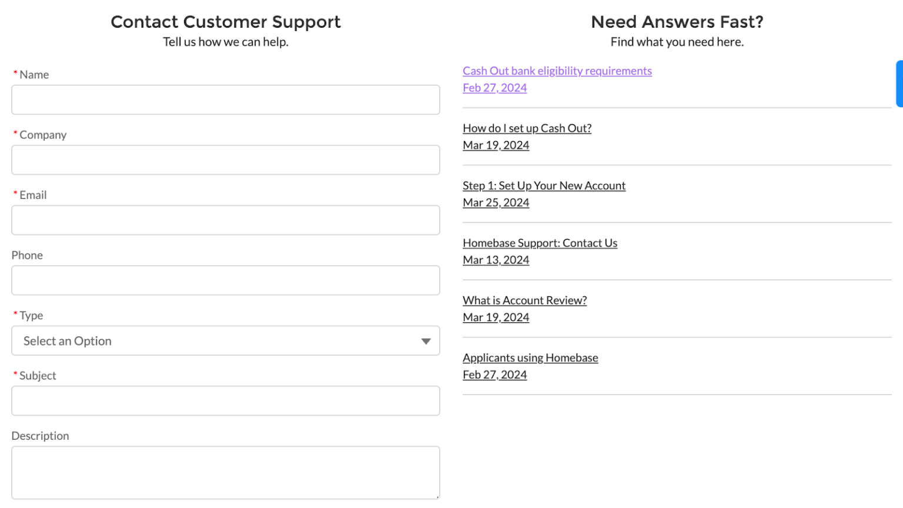Click the Mar 19, 2024 date under Cash Out setup
903x508 pixels.
[x=496, y=145]
